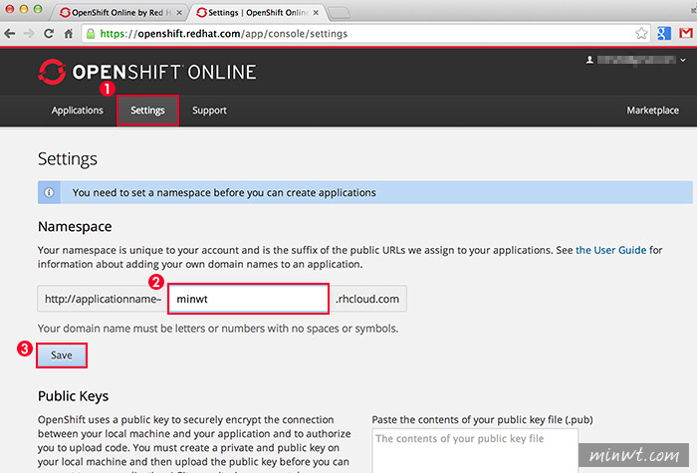
Task: Select the Settings | OpenShift Online browser tab
Action: tap(257, 12)
